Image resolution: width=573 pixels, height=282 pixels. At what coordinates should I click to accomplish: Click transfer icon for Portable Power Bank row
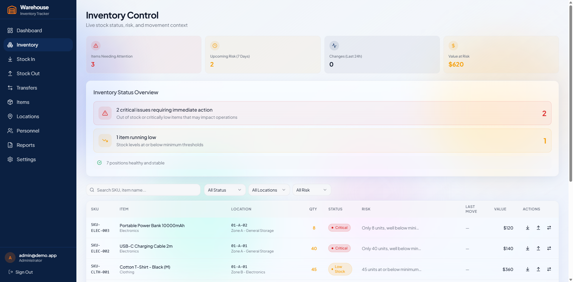pyautogui.click(x=549, y=228)
